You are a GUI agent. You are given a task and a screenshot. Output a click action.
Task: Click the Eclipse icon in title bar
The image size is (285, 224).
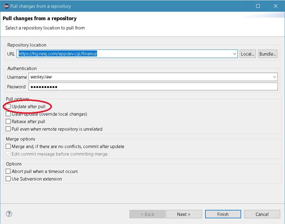pyautogui.click(x=5, y=6)
